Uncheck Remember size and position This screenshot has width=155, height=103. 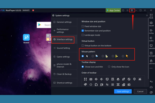(83, 31)
